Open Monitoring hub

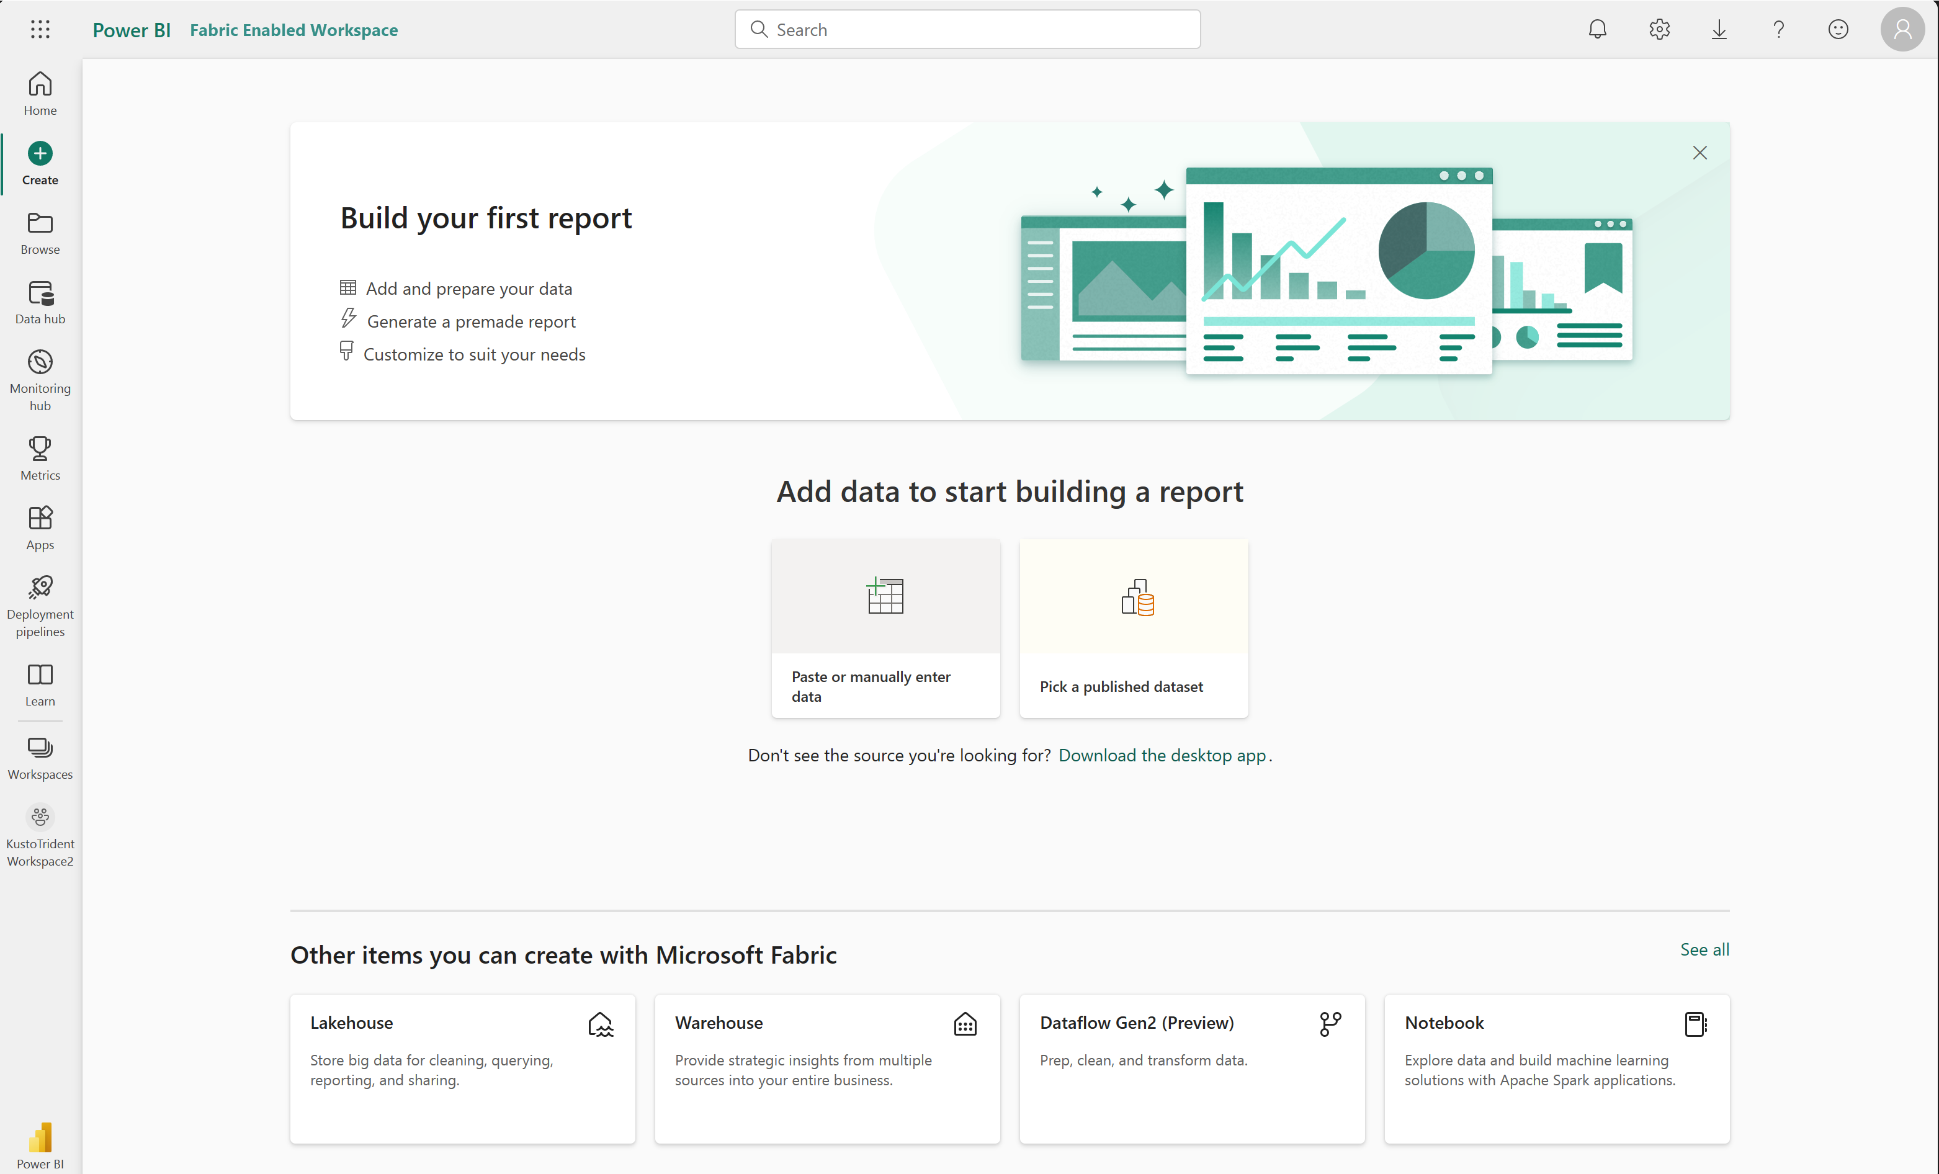40,381
